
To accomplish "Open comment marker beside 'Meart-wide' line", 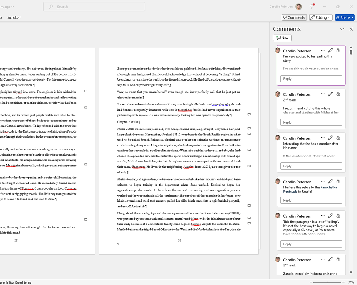I will pos(249,218).
